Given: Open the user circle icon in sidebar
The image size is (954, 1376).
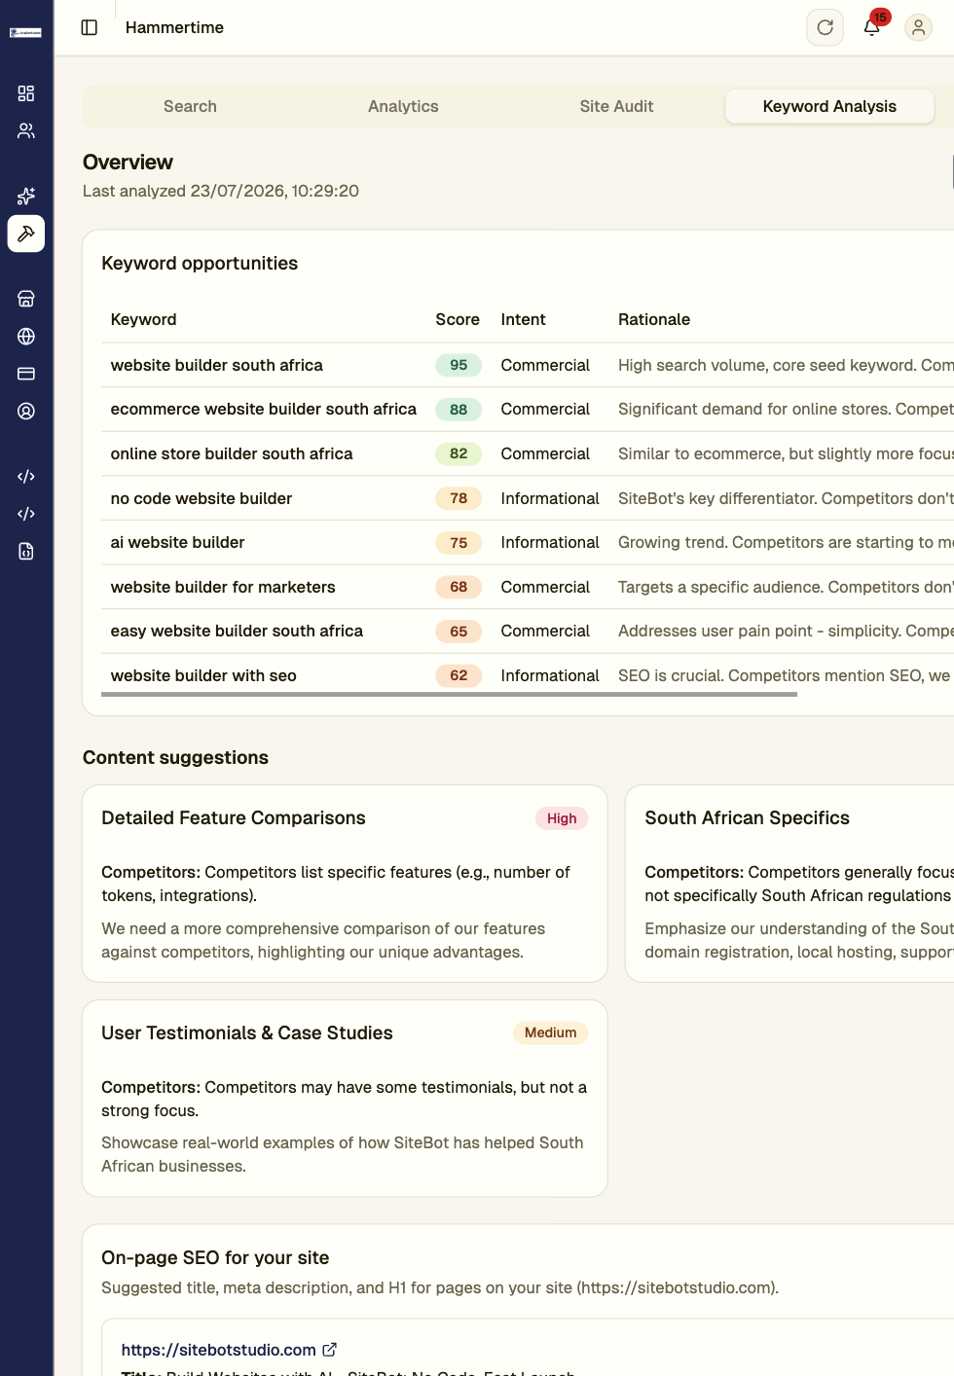Looking at the screenshot, I should point(26,412).
